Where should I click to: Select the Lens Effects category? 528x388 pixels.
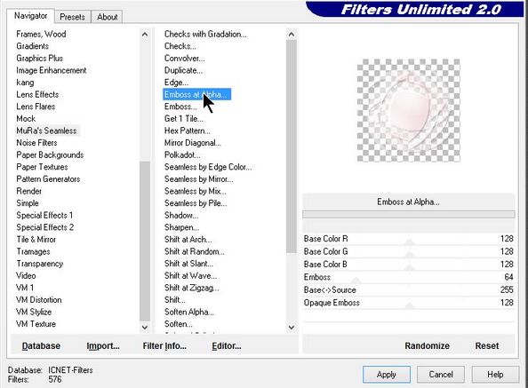coord(37,94)
